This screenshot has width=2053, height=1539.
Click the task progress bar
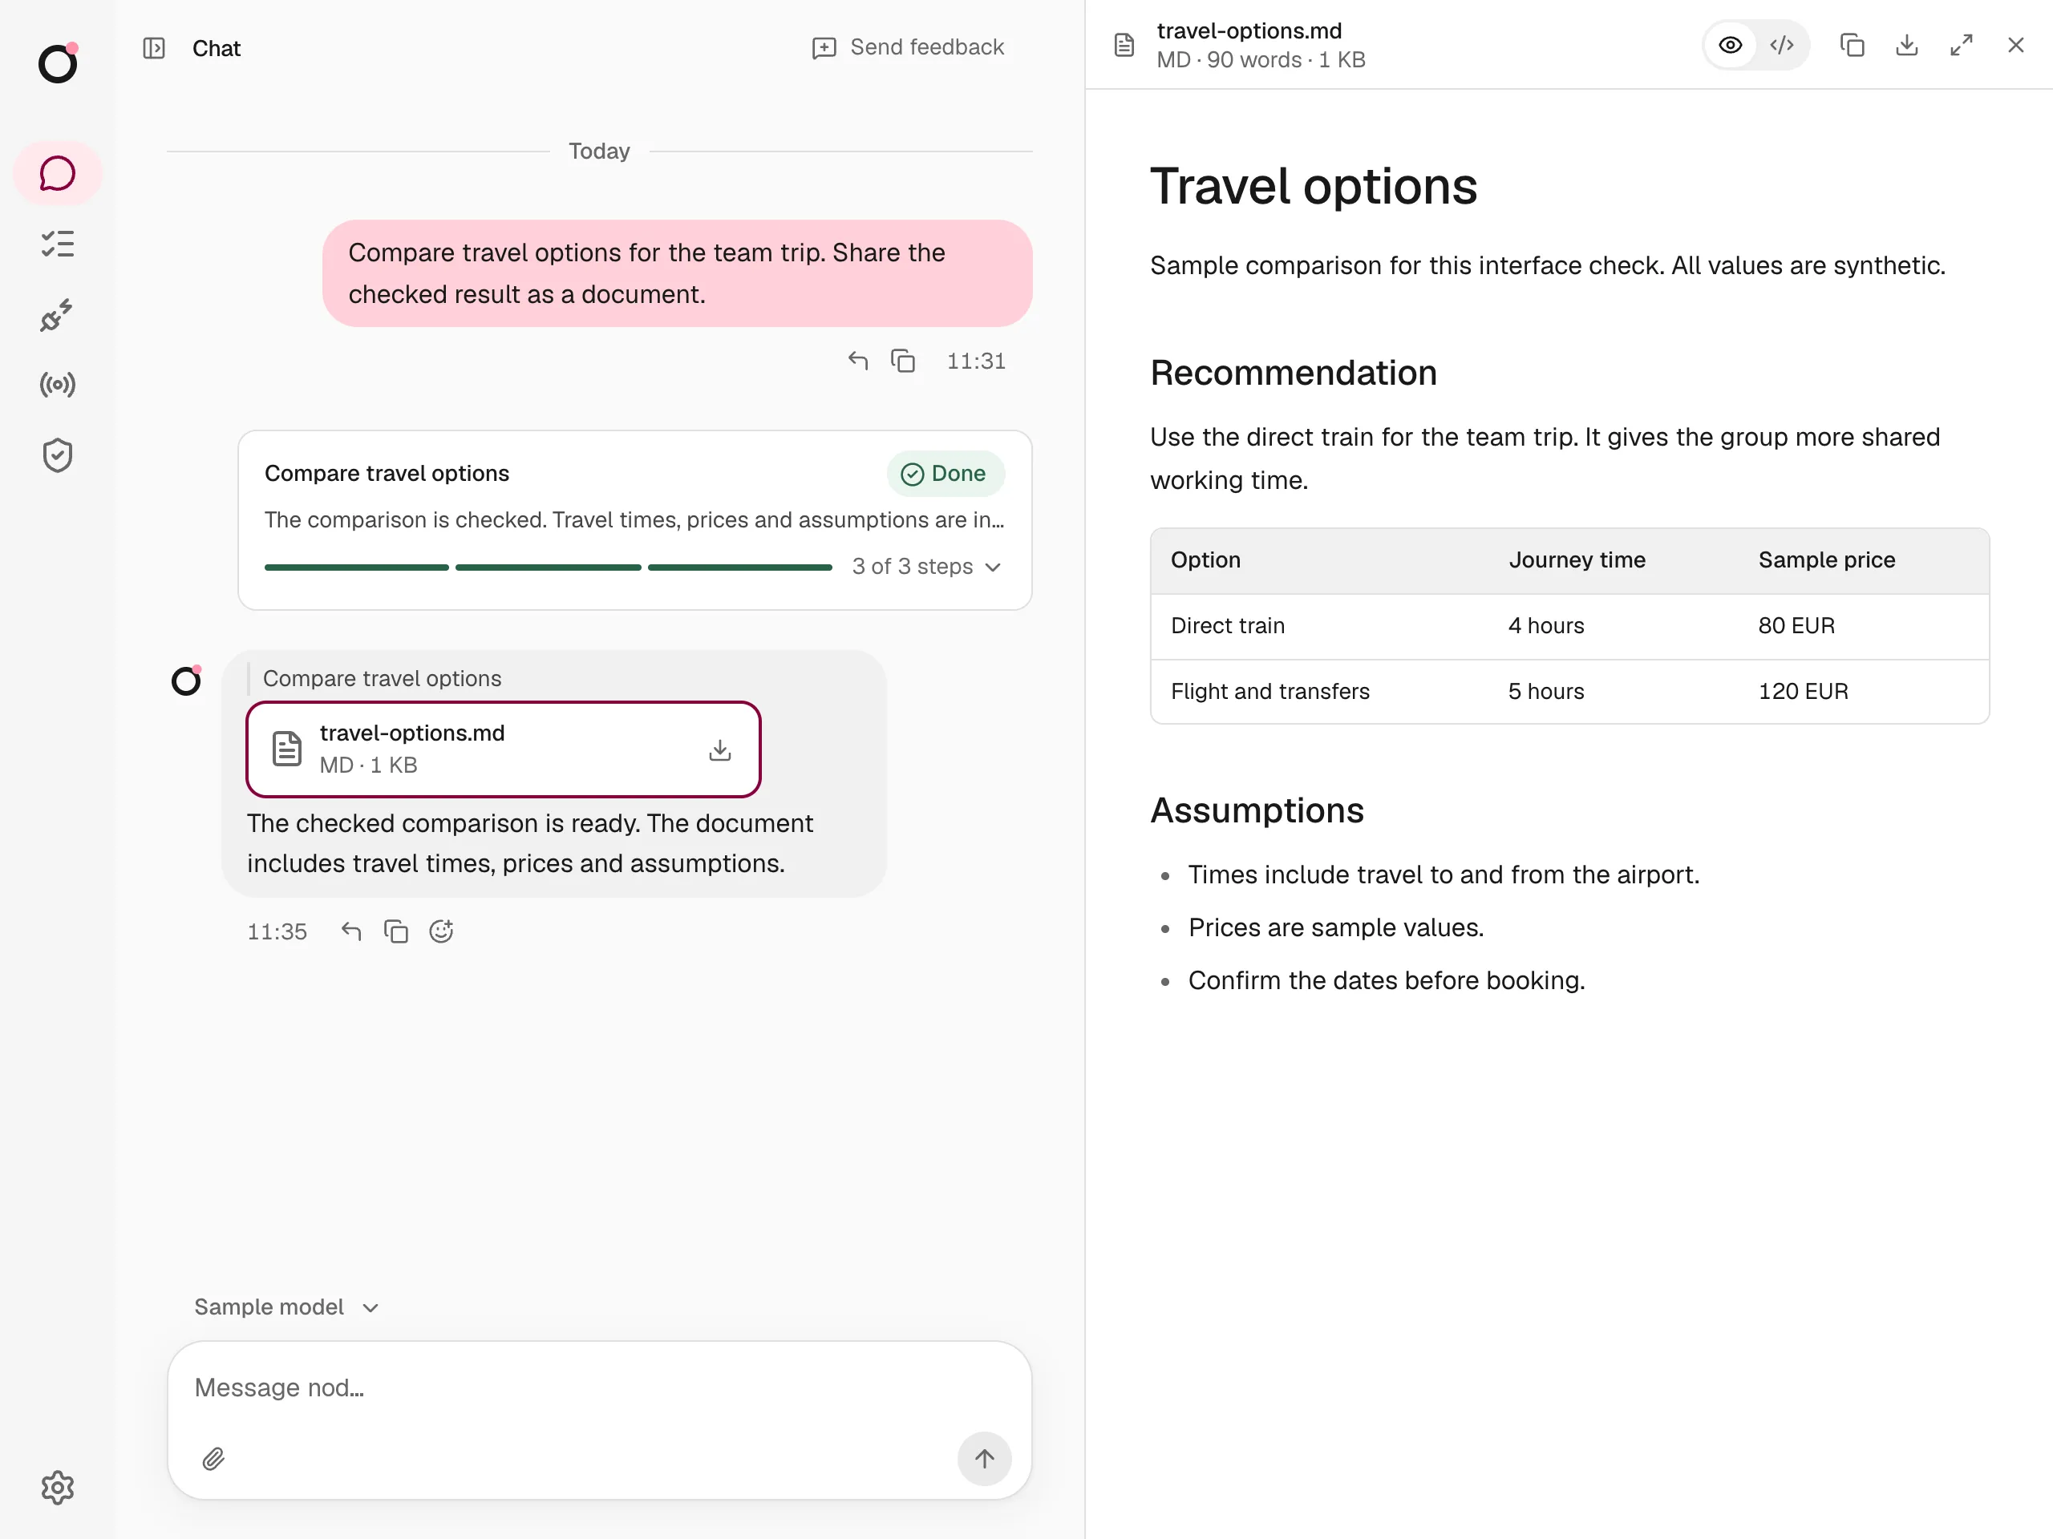pos(548,567)
